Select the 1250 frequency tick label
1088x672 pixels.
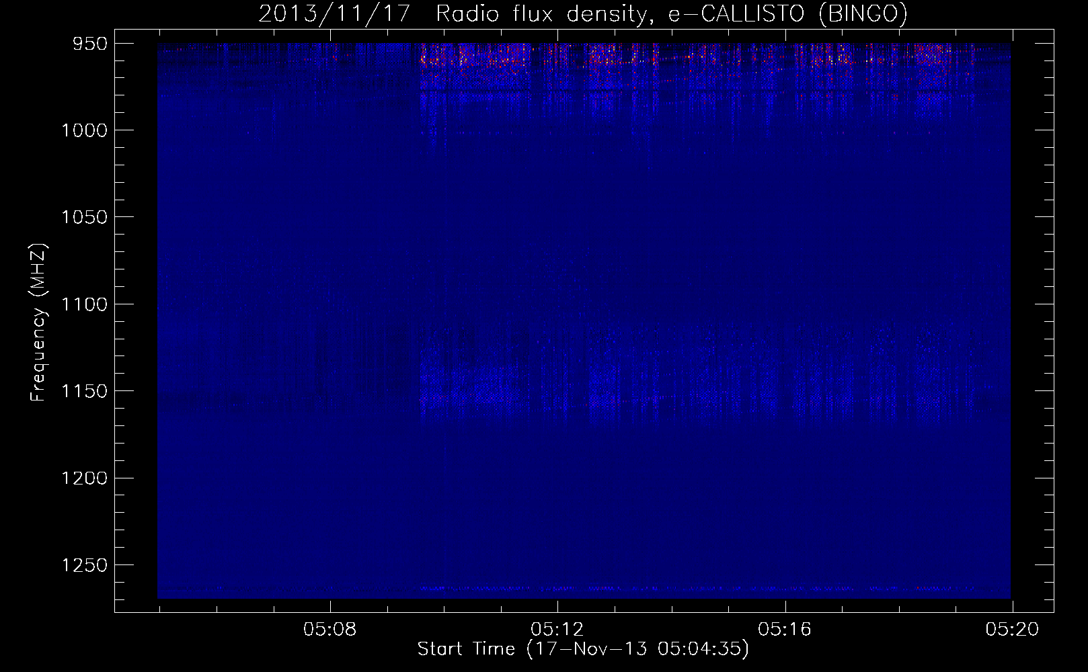(x=84, y=565)
